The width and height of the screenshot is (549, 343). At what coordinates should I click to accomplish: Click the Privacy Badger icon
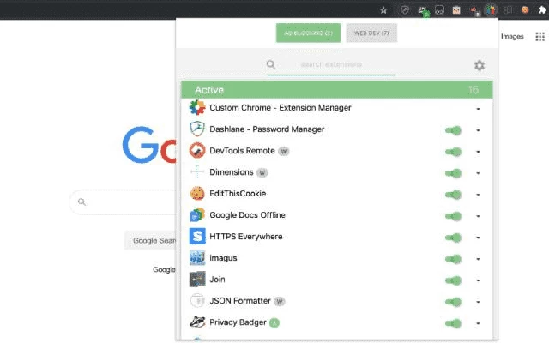click(x=197, y=322)
